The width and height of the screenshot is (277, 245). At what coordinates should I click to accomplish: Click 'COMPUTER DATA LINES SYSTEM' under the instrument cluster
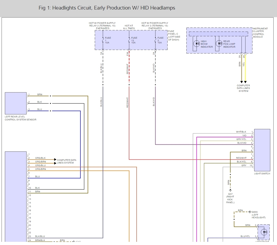[x=243, y=88]
